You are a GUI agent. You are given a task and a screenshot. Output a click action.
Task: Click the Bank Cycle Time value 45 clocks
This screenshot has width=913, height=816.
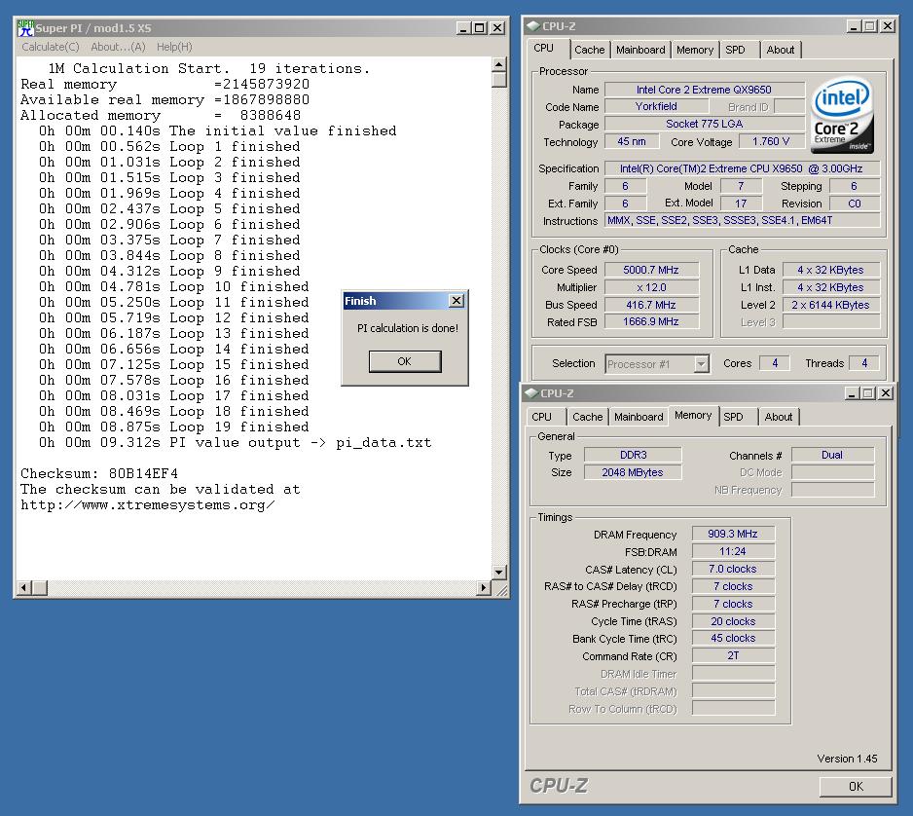coord(733,639)
